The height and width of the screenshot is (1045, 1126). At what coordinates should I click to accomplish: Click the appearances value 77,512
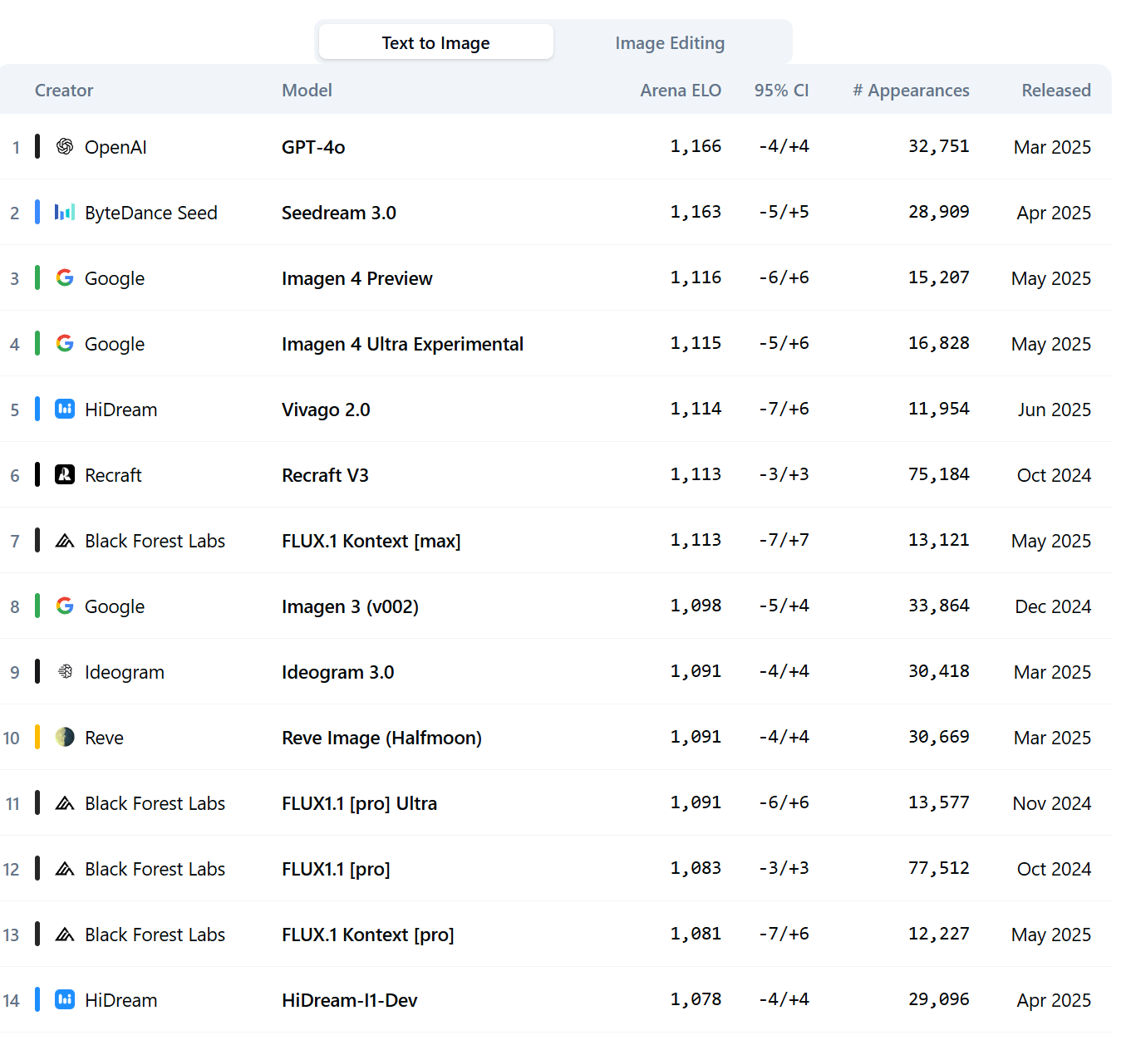tap(938, 868)
